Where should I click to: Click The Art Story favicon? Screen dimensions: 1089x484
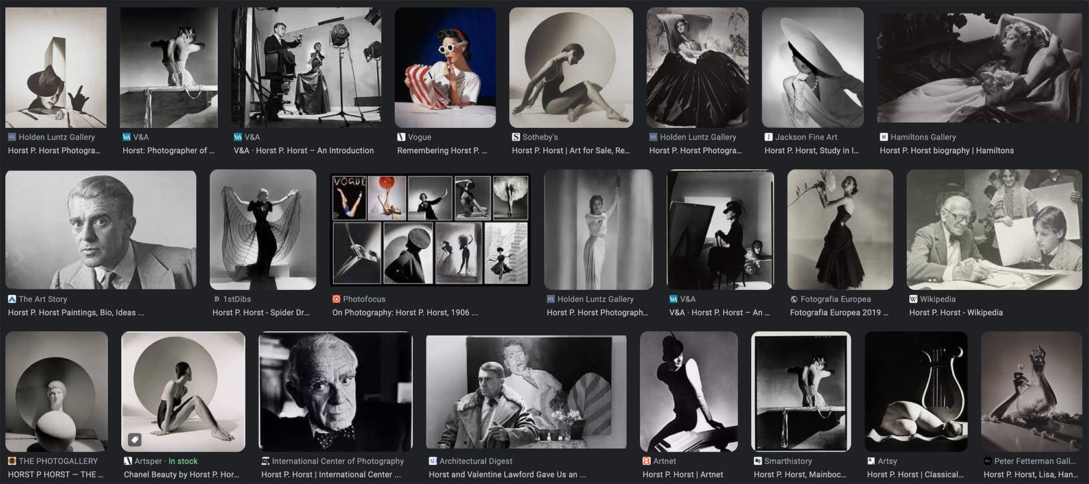tap(12, 299)
